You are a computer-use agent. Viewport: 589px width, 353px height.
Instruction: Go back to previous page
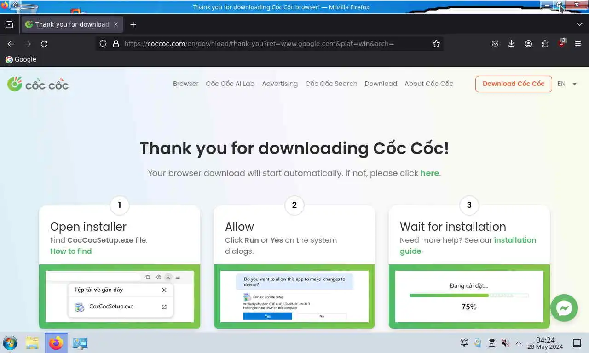click(x=11, y=44)
